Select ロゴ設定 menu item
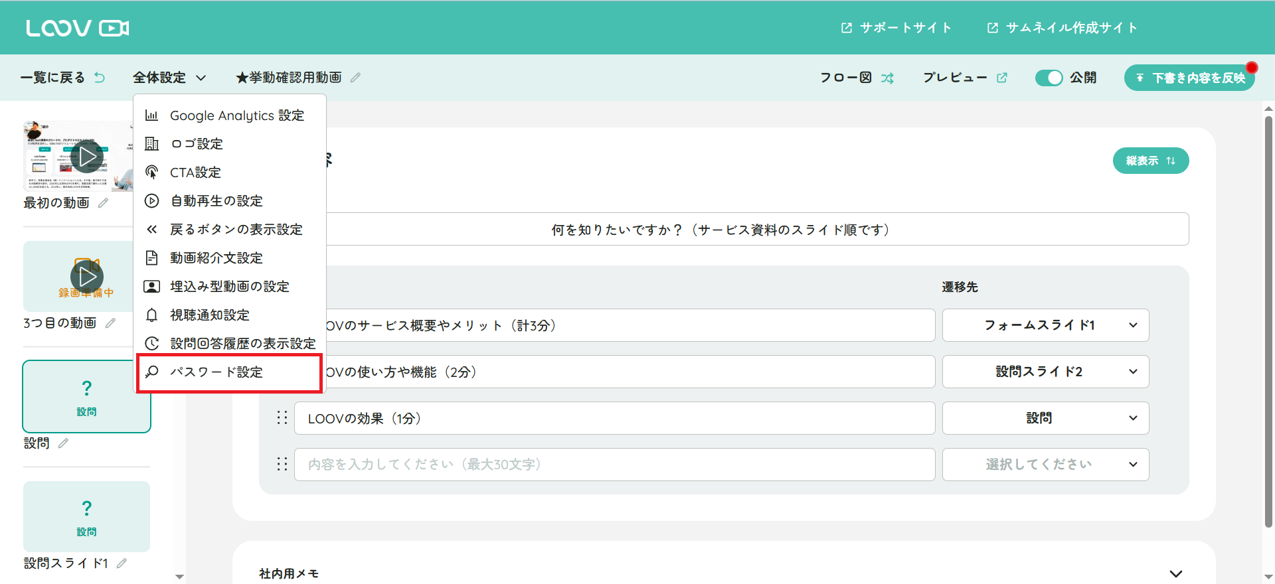Screen dimensions: 1275x584 (x=230, y=144)
